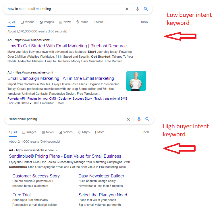
Task: Expand More menu in email marketing results
Action: (98, 22)
